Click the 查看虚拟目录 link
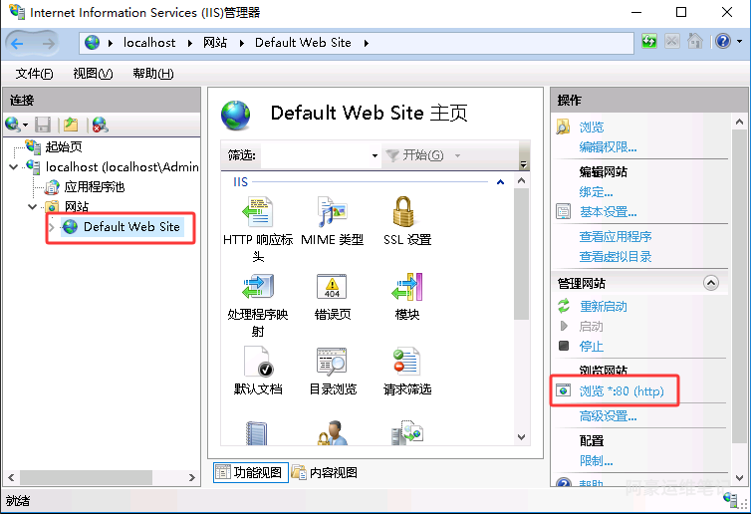Viewport: 751px width, 514px height. (x=616, y=257)
